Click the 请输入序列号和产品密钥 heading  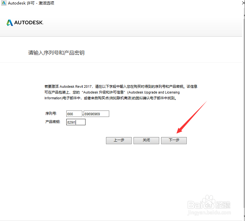56,53
